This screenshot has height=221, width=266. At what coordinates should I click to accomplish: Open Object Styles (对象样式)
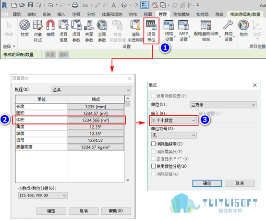click(38, 31)
